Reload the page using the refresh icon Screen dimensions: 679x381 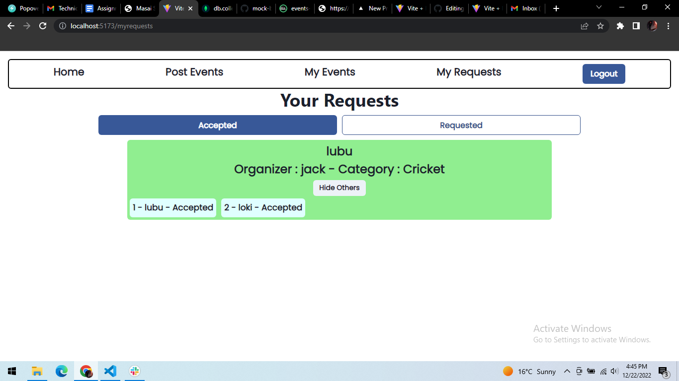[x=42, y=25]
